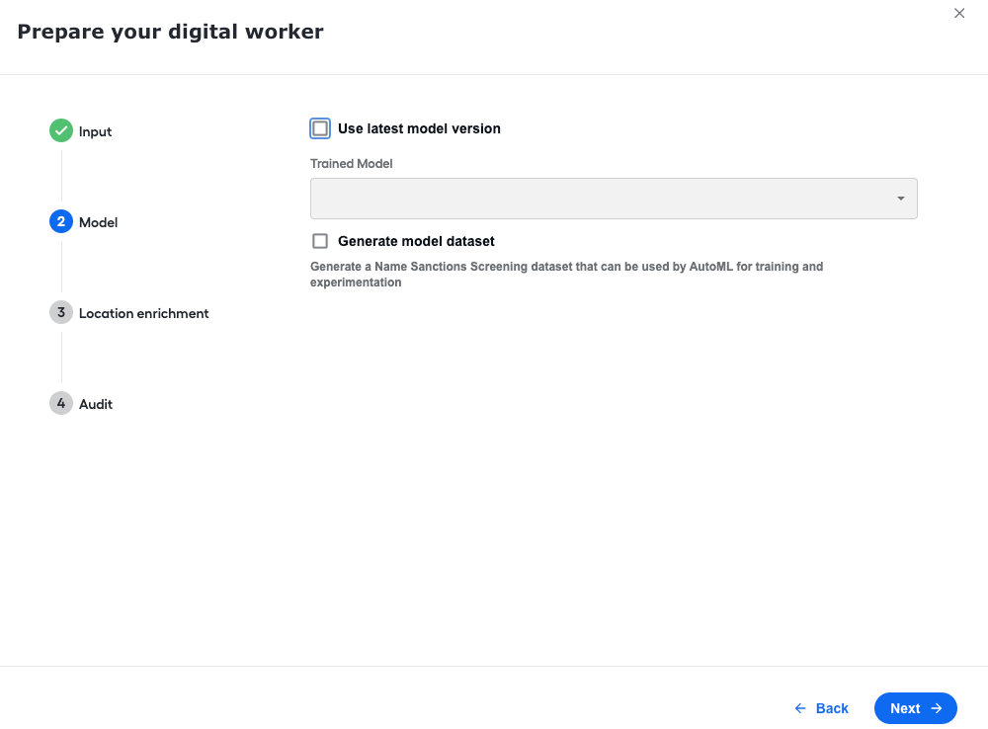Select the Model step label
This screenshot has width=988, height=729.
[98, 222]
